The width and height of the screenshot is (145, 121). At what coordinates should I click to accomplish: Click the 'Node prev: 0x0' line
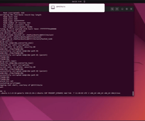[10, 19]
